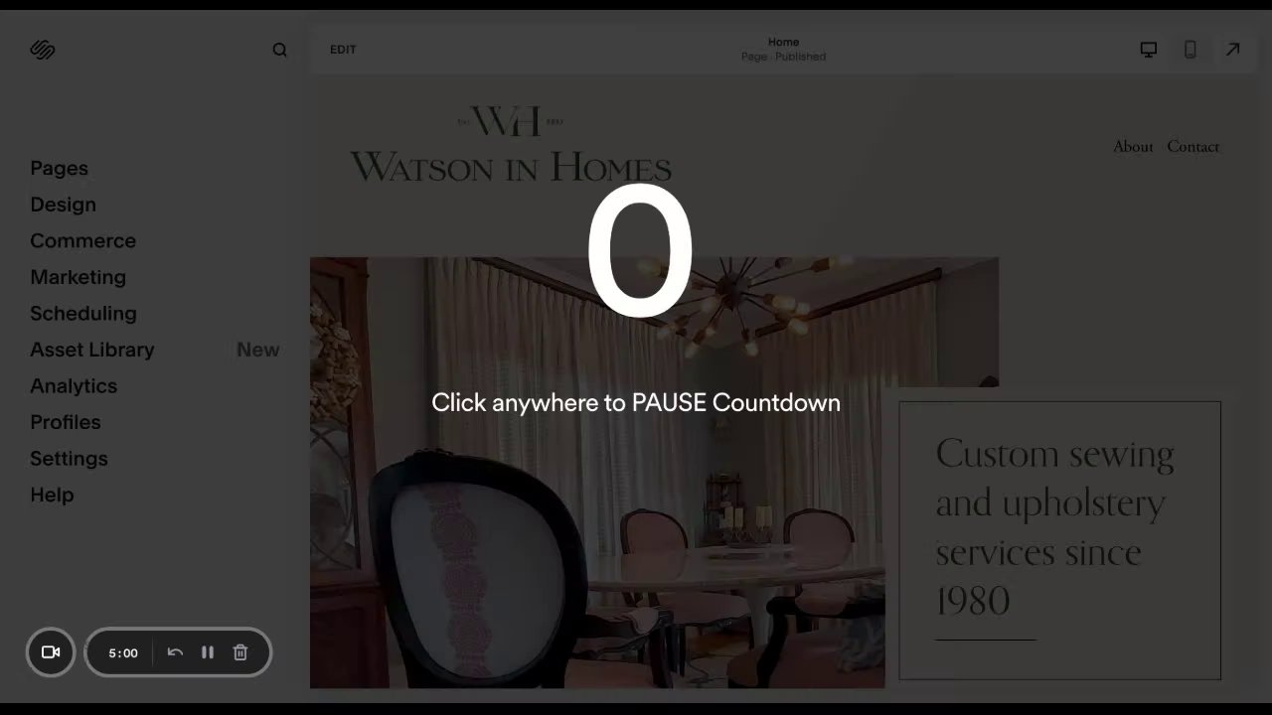This screenshot has height=715, width=1272.
Task: View Analytics section
Action: (74, 385)
